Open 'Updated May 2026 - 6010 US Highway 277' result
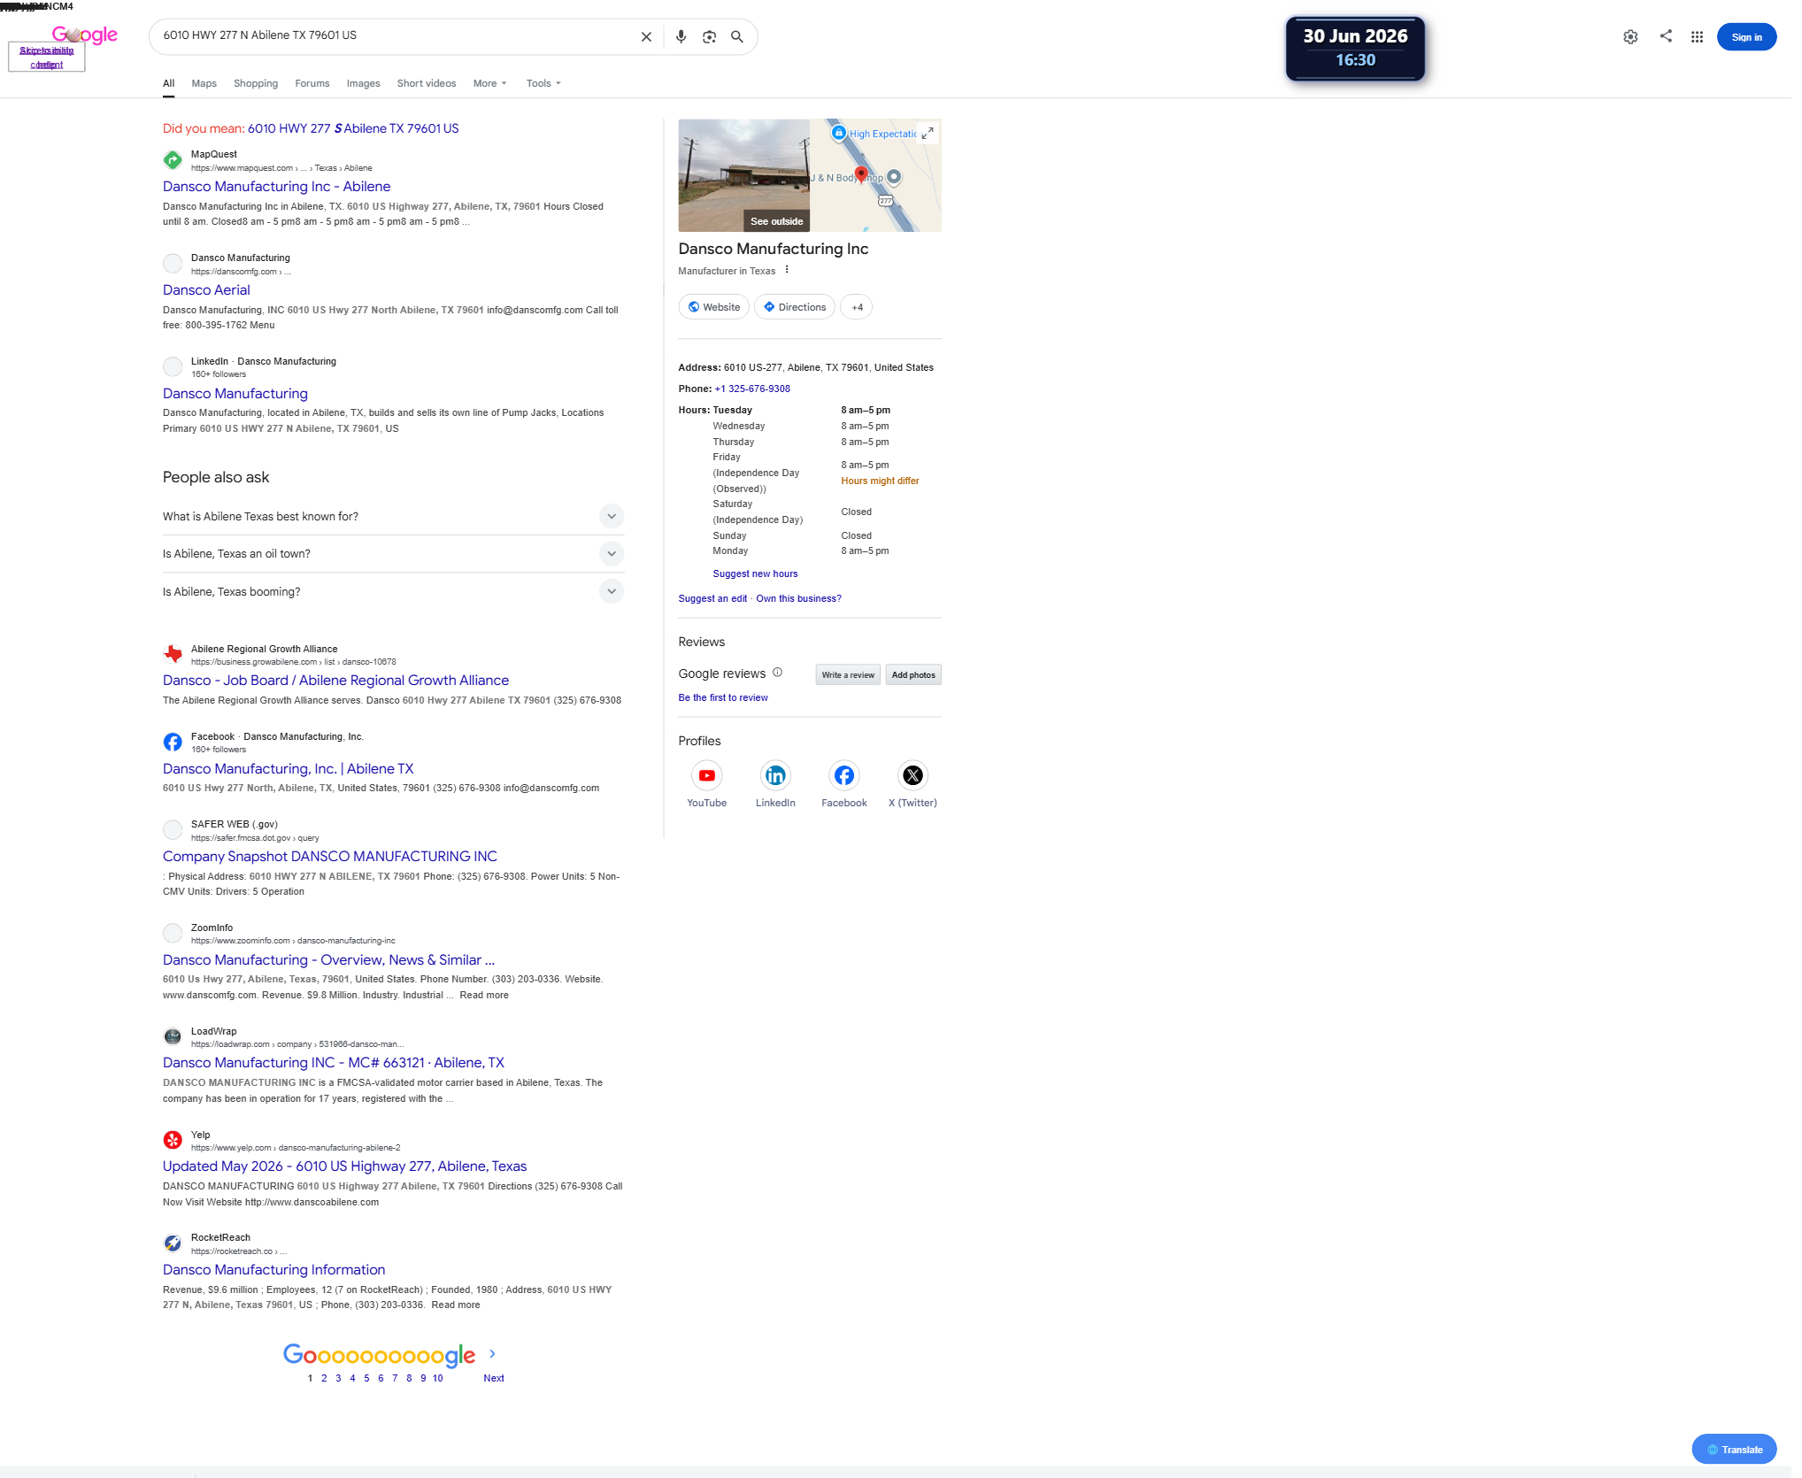Viewport: 1802px width, 1478px height. 344,1166
